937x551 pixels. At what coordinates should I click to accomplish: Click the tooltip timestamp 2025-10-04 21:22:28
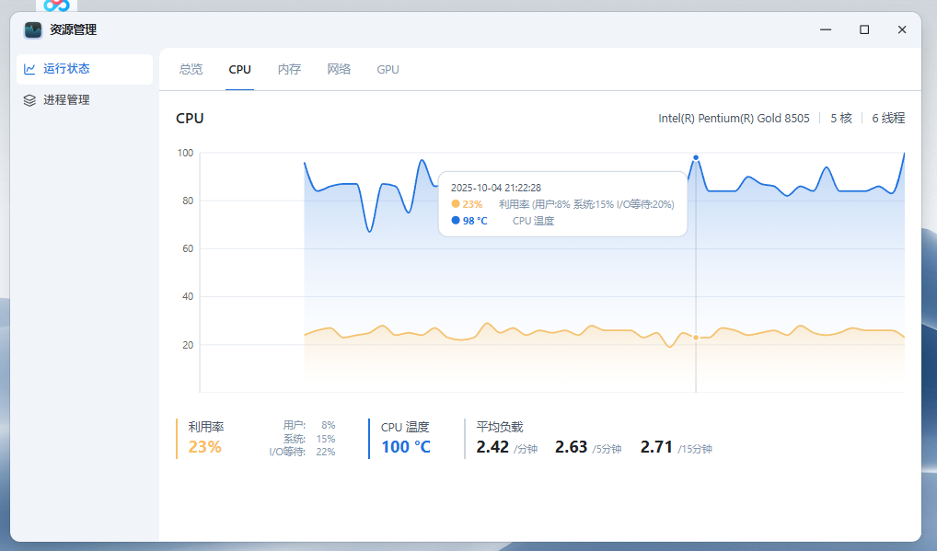tap(496, 188)
